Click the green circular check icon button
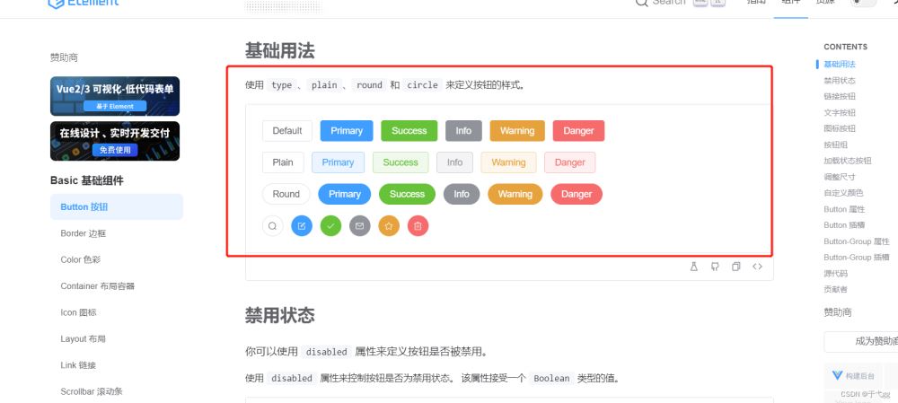898x403 pixels. tap(330, 225)
